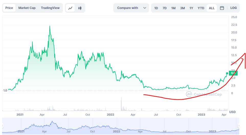
Task: Click the left range slider handle
Action: (3, 126)
